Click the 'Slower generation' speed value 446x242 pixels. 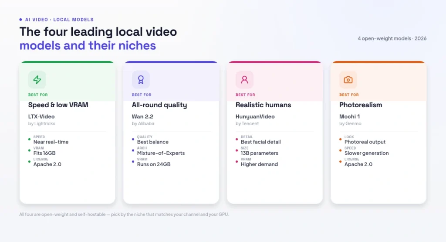(x=366, y=153)
